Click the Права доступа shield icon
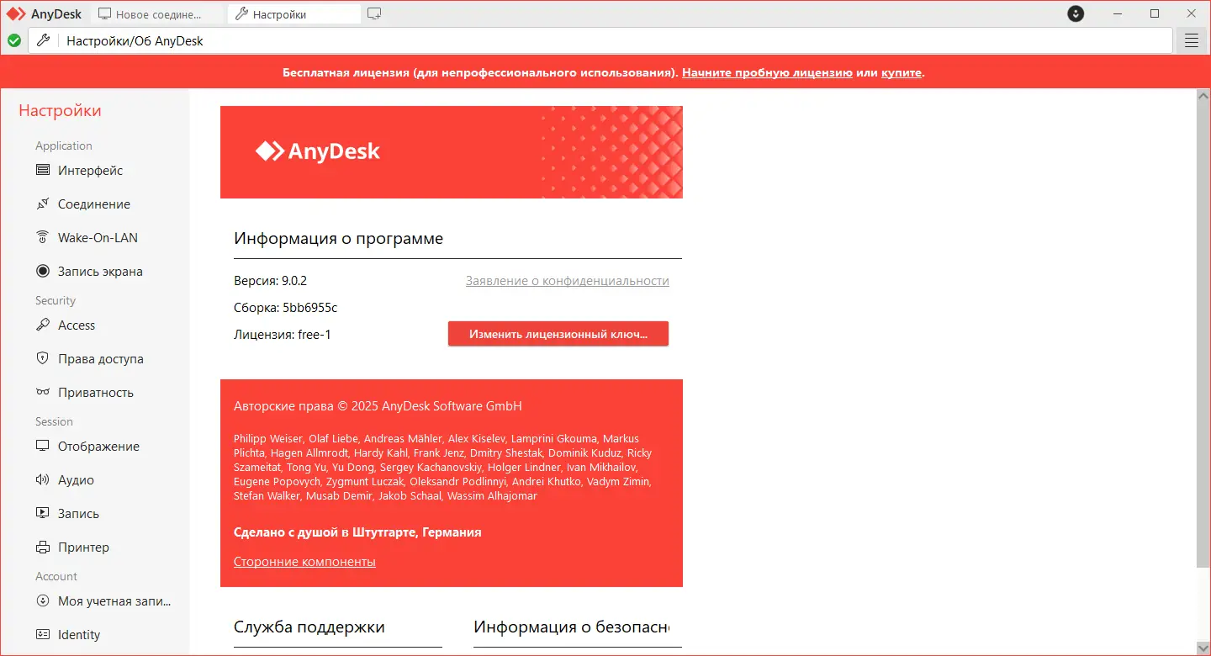This screenshot has width=1211, height=656. coord(43,358)
